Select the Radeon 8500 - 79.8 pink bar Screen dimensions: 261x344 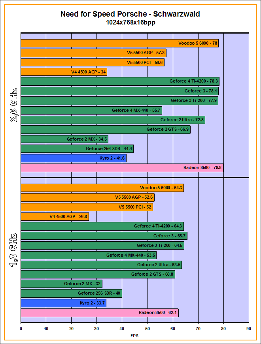(x=122, y=168)
